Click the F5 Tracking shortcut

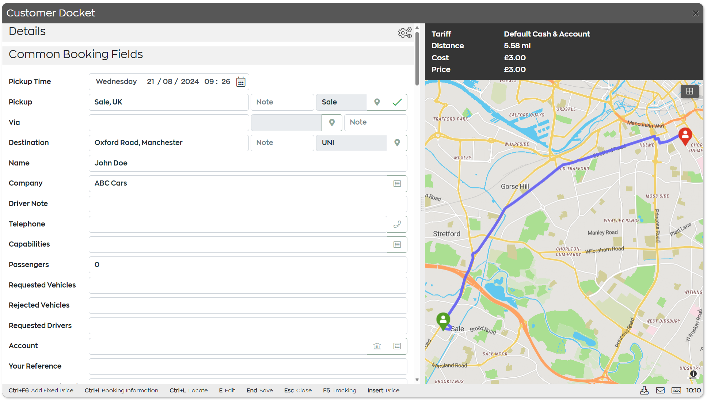[339, 391]
